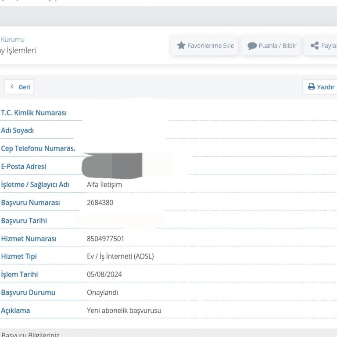Select the Açıklama label
This screenshot has height=337, width=337.
tap(15, 311)
